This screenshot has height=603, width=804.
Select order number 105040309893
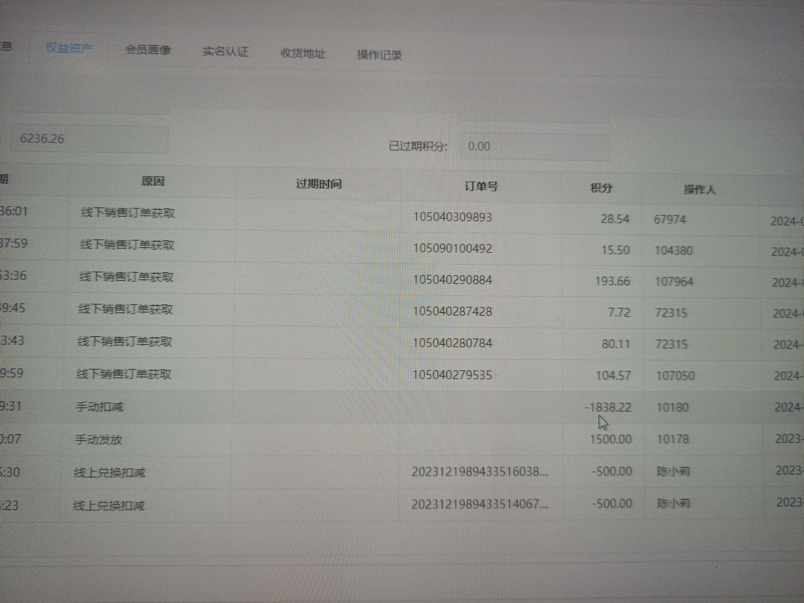pos(452,217)
